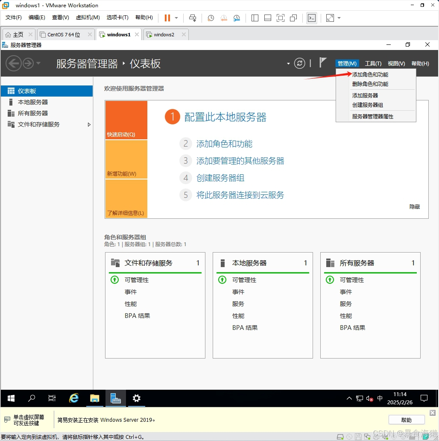Image resolution: width=439 pixels, height=441 pixels.
Task: Open the VMware 文件(F) menu
Action: [x=14, y=18]
